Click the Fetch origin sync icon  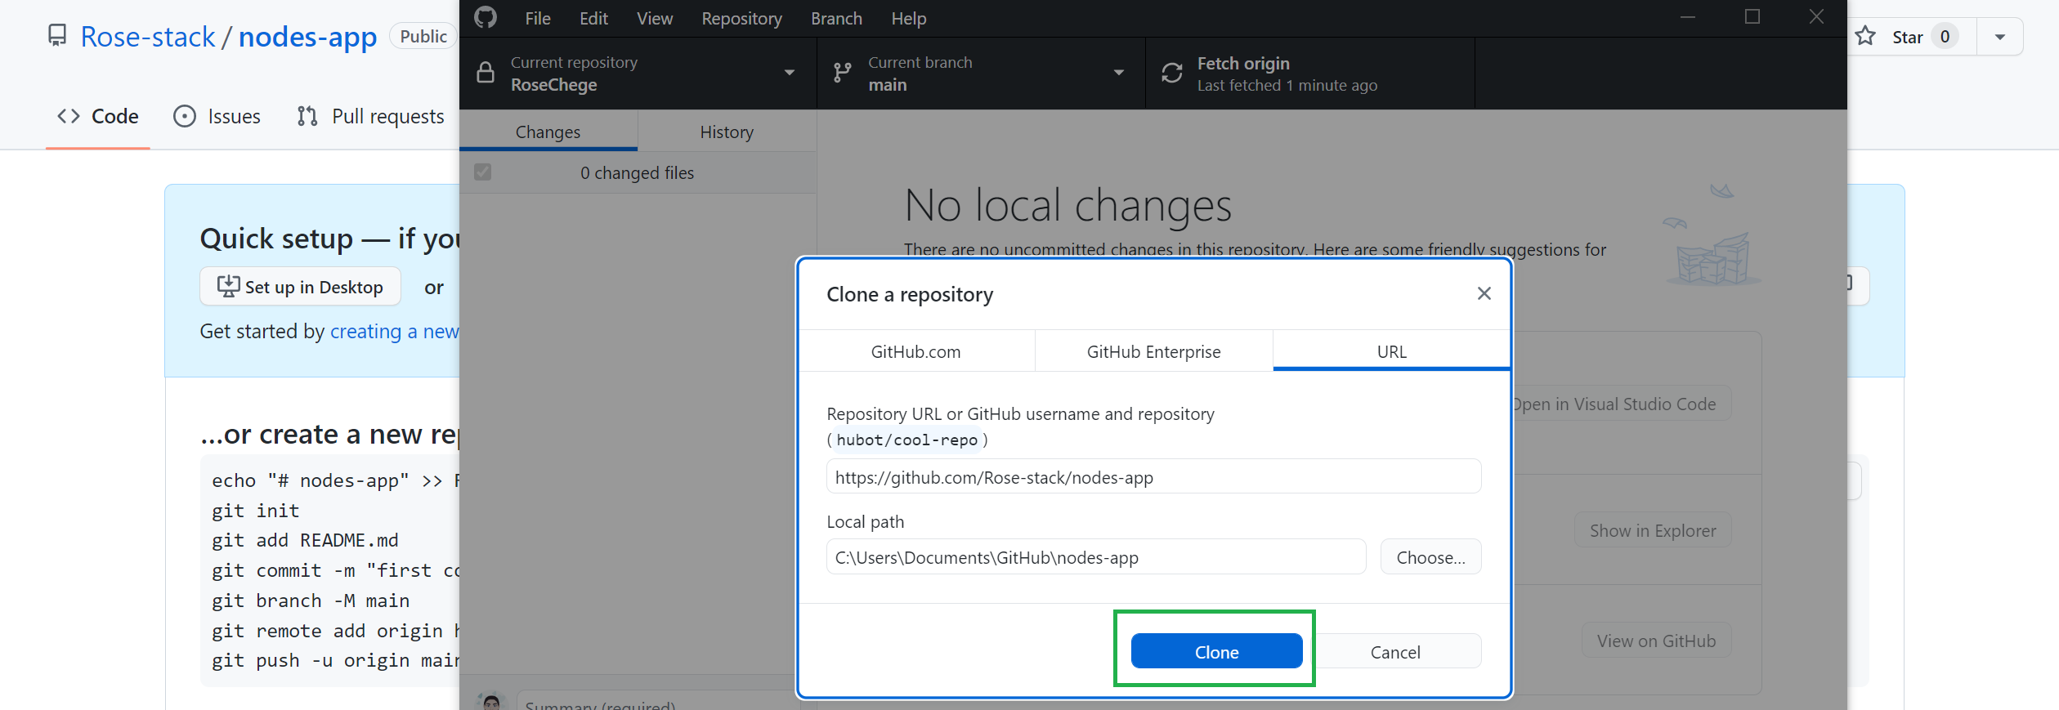[x=1172, y=74]
